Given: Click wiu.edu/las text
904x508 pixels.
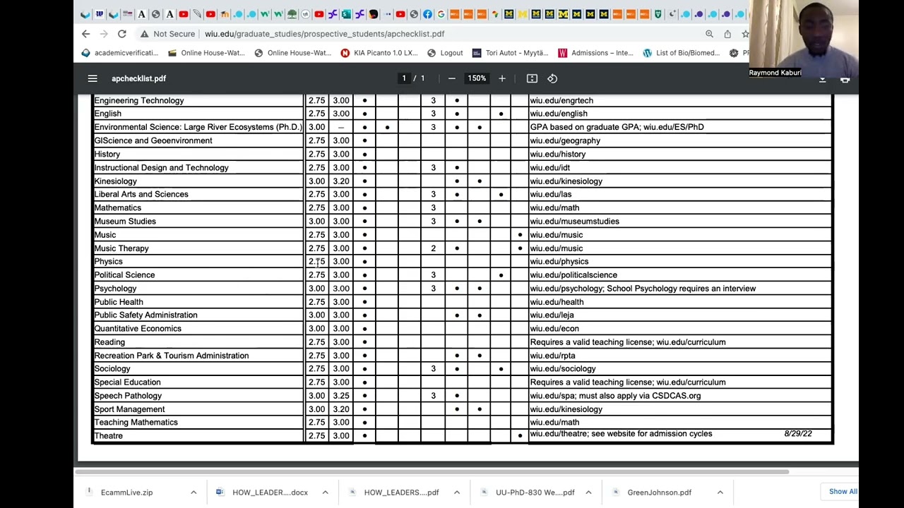Looking at the screenshot, I should 551,194.
